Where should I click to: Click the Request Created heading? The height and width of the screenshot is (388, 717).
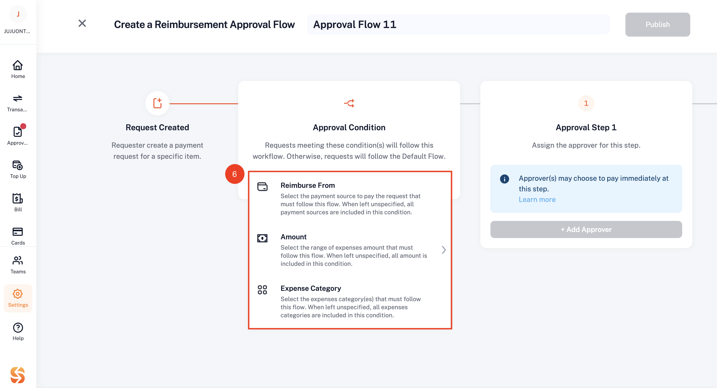[157, 127]
